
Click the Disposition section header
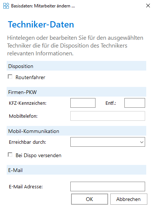77,66
